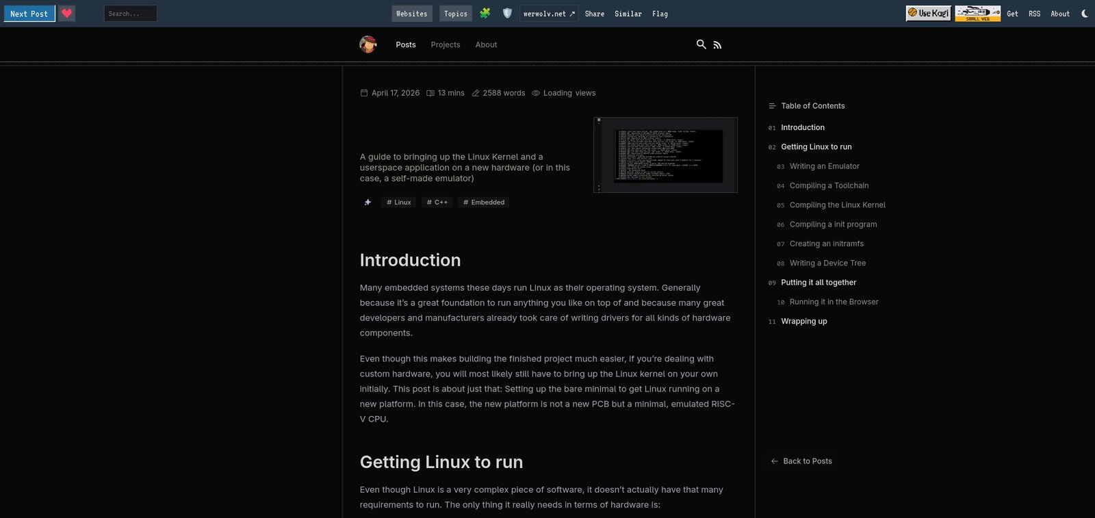Click the shield icon in top bar

pos(507,14)
